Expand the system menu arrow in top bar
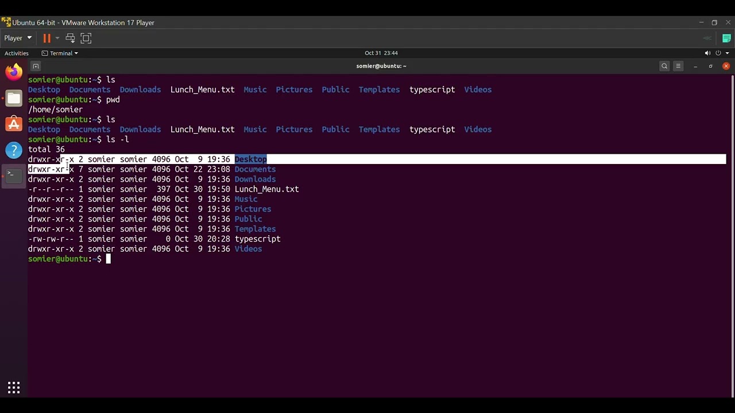Image resolution: width=735 pixels, height=413 pixels. tap(726, 53)
